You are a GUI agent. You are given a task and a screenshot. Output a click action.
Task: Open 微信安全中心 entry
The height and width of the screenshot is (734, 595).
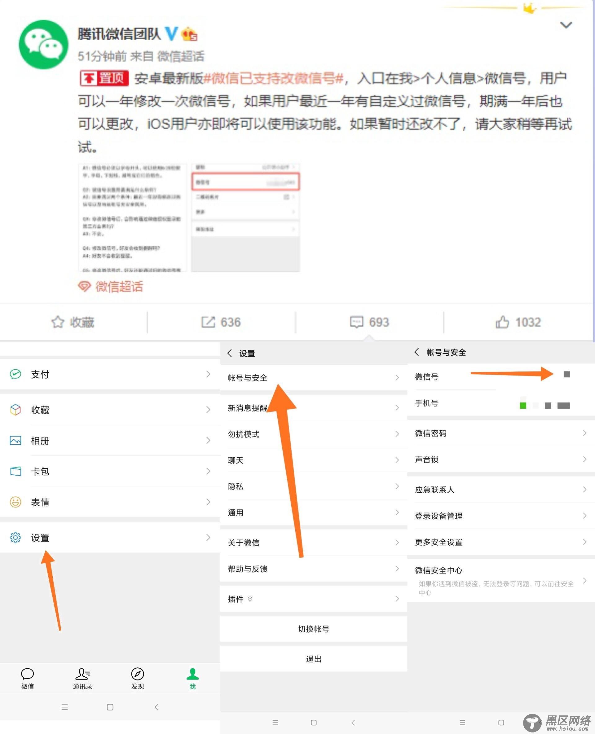pyautogui.click(x=501, y=581)
